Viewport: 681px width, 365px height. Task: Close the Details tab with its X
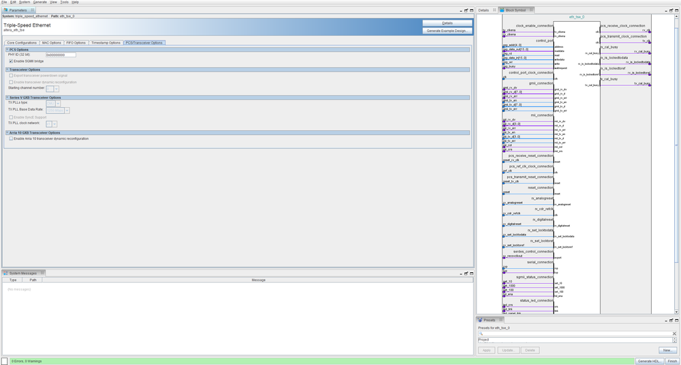tap(495, 10)
